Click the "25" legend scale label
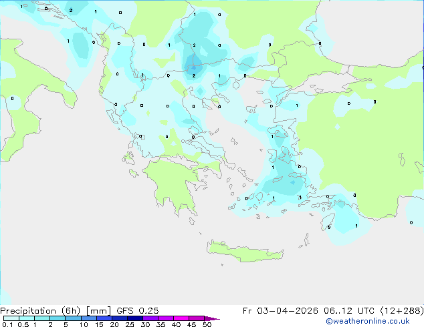The width and height of the screenshot is (424, 327). pos(130,324)
